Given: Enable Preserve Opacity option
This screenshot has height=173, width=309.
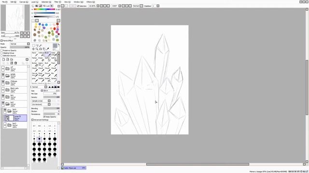Looking at the screenshot, I should tap(1, 50).
